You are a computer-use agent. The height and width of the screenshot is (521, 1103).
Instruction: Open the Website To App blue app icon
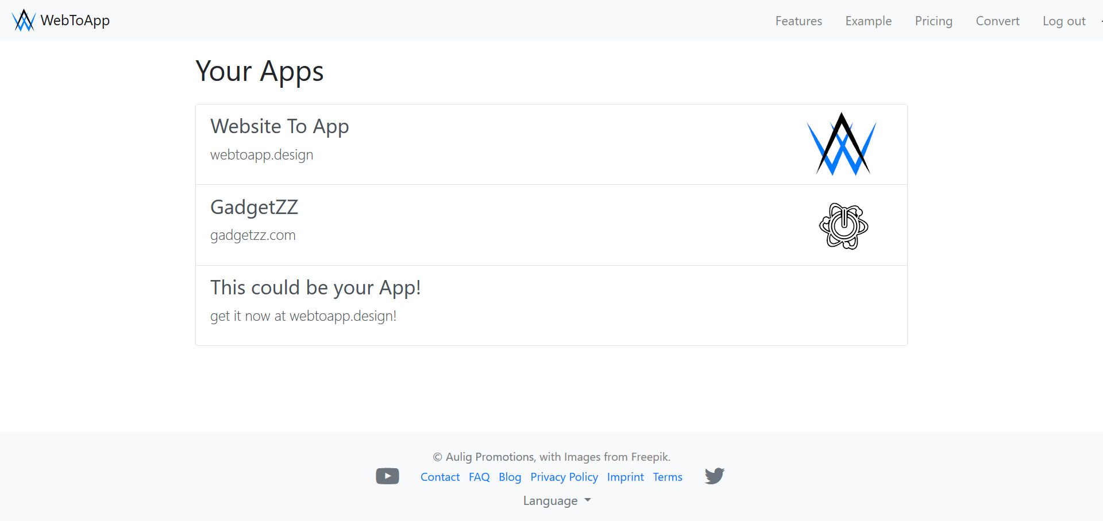click(841, 143)
